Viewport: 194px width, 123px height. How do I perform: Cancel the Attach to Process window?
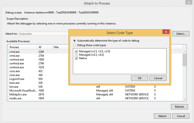(181, 116)
